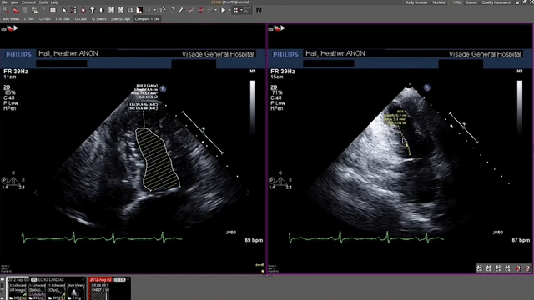Click the four-arrows fit-to-window icon

[121, 10]
